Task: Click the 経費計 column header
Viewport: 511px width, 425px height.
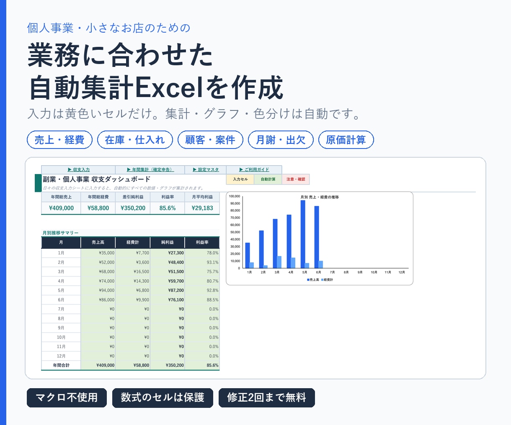Action: pos(133,242)
